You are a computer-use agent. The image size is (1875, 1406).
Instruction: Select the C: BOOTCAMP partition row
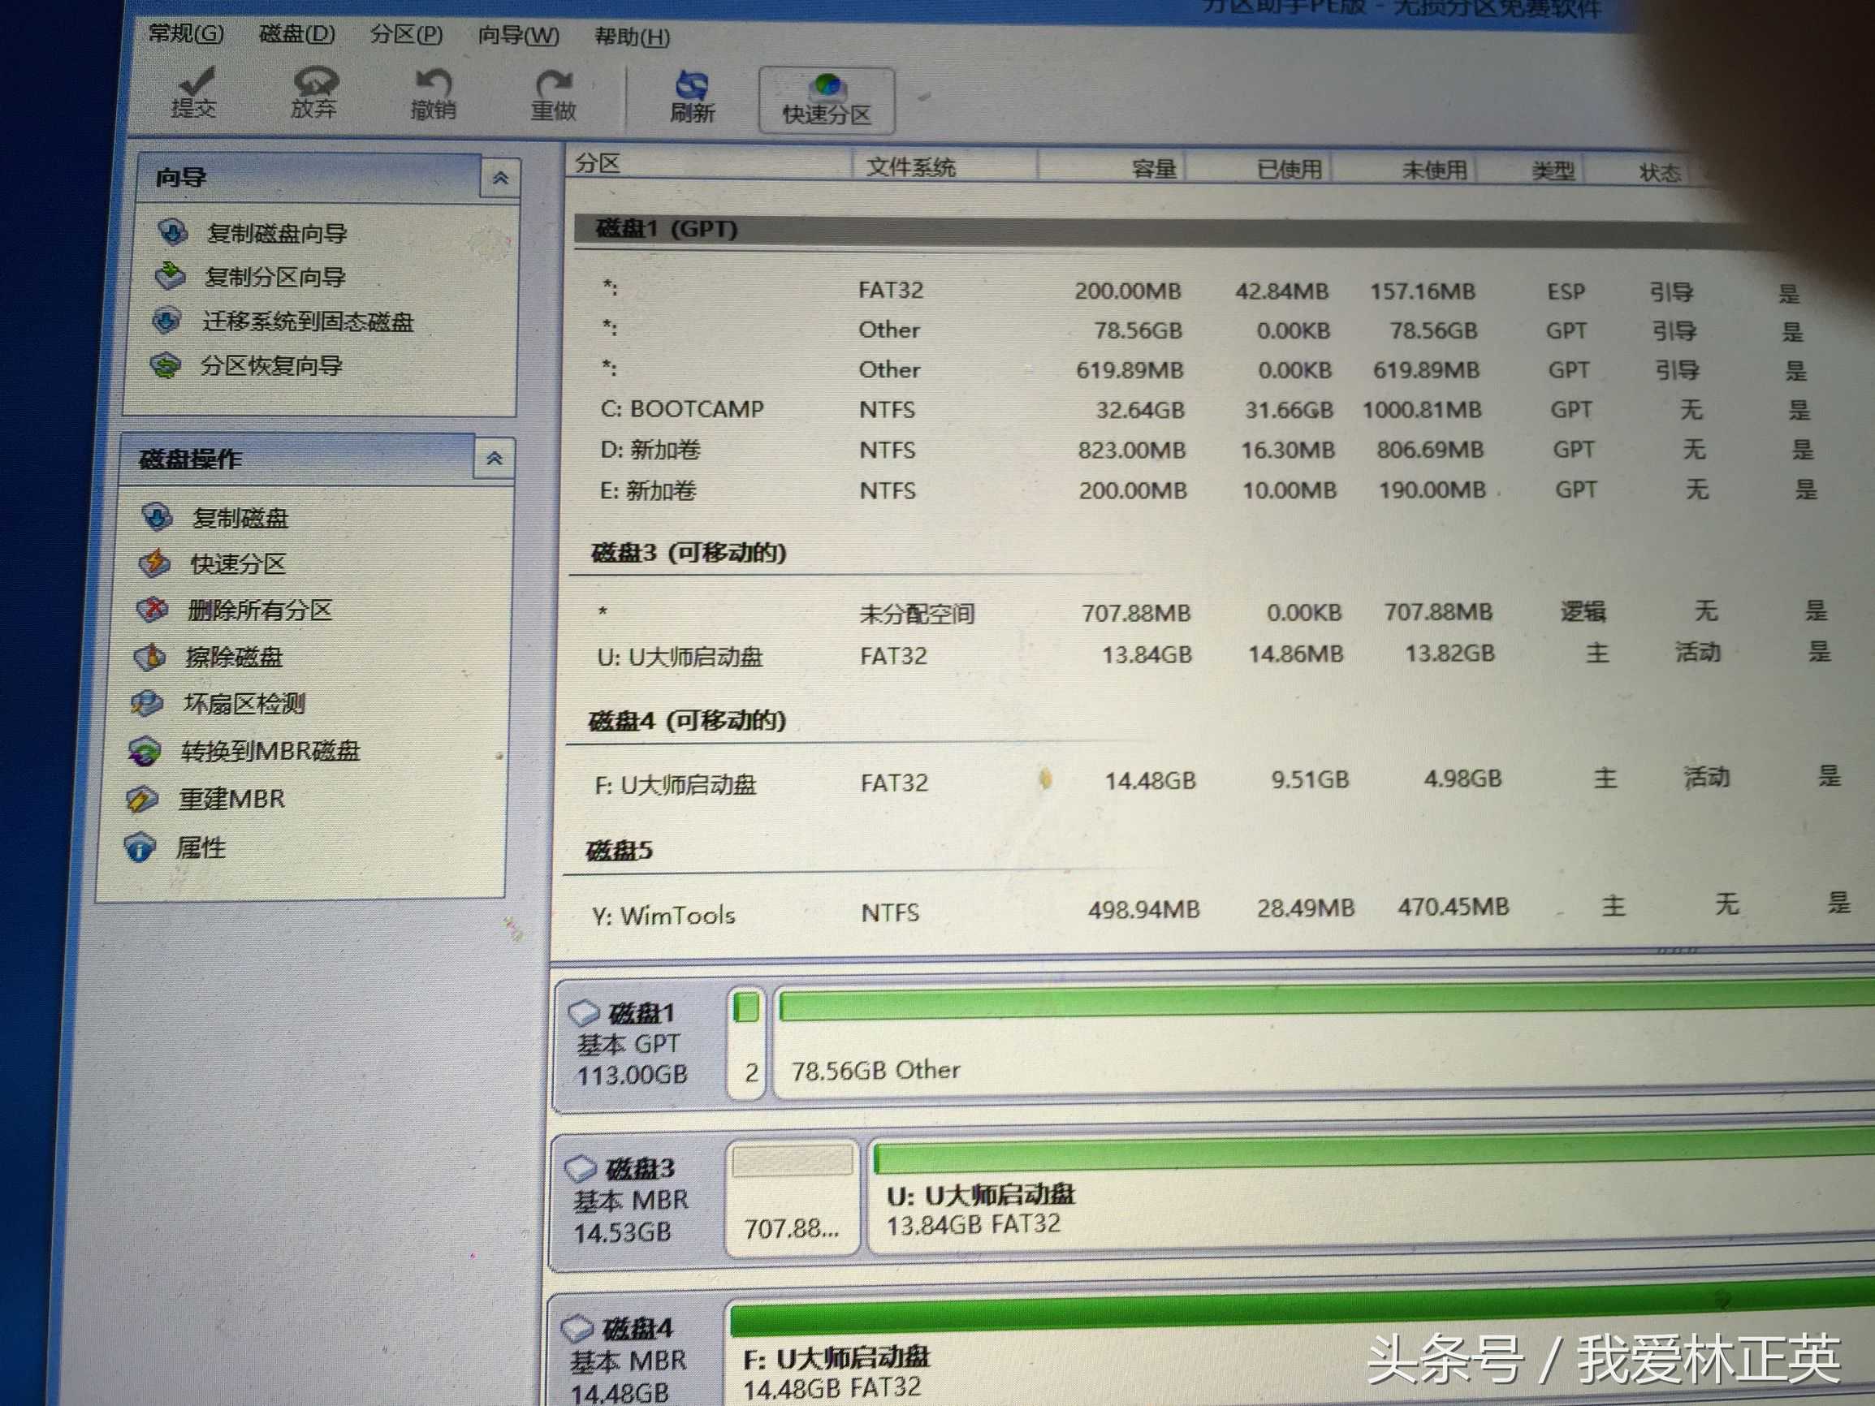681,409
